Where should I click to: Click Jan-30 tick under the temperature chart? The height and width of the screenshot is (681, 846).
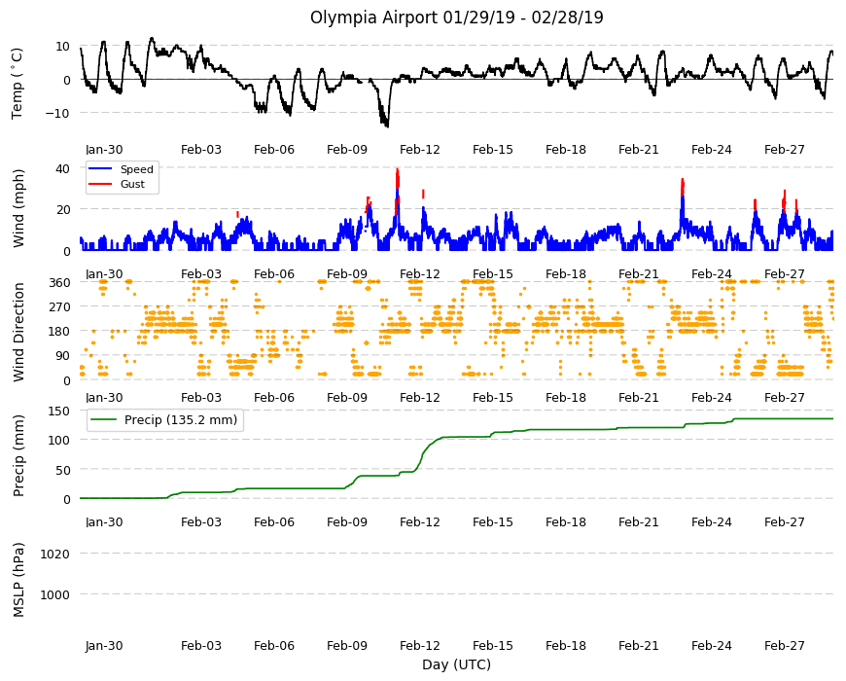(x=104, y=150)
